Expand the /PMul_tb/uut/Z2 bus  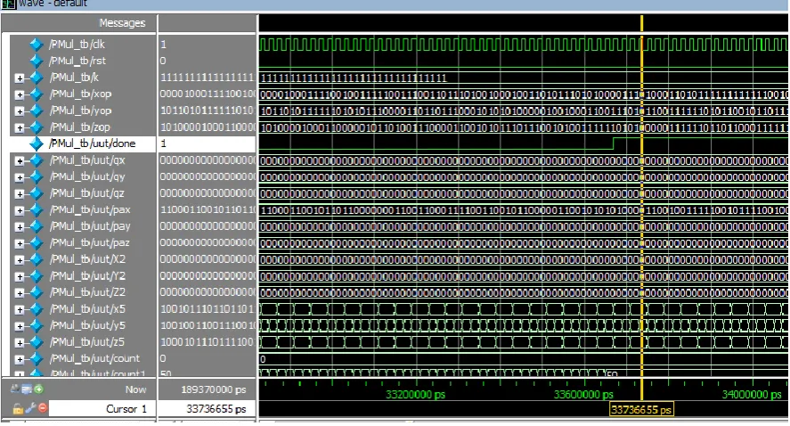[19, 293]
